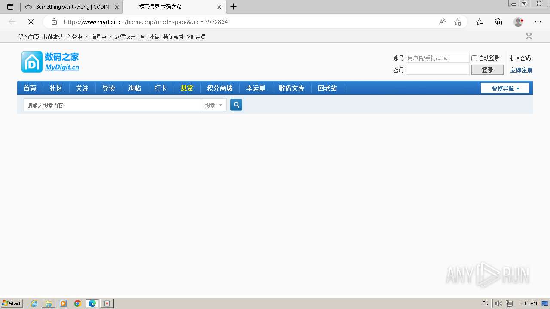This screenshot has height=309, width=550.
Task: Open the tab actions menu icon
Action: point(10,7)
